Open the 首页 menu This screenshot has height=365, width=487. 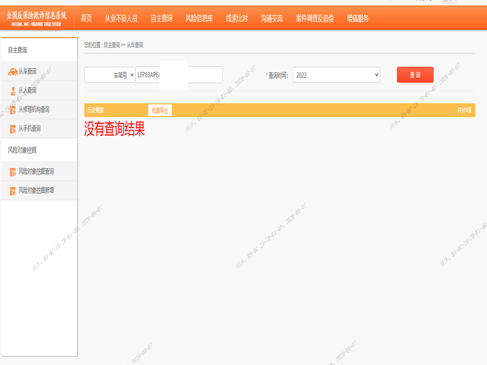pos(86,18)
